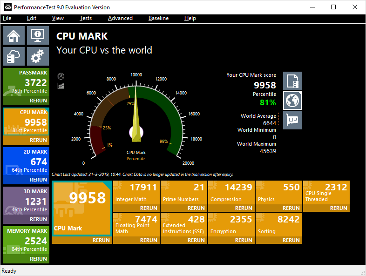
Task: Select the CPU Mark 9958 sidebar tile
Action: [26, 121]
